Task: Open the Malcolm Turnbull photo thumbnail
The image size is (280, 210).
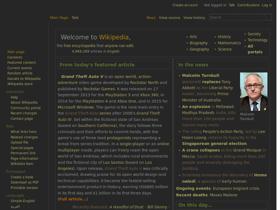Action: [253, 91]
